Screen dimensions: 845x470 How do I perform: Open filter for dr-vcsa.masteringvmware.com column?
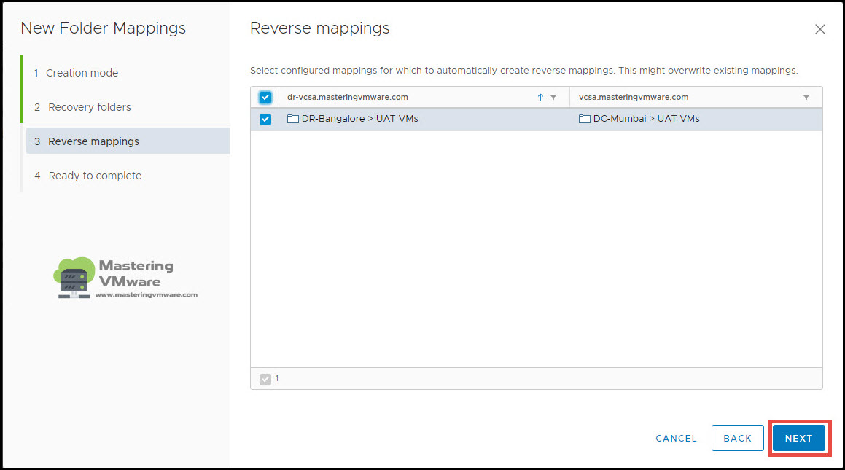tap(553, 98)
